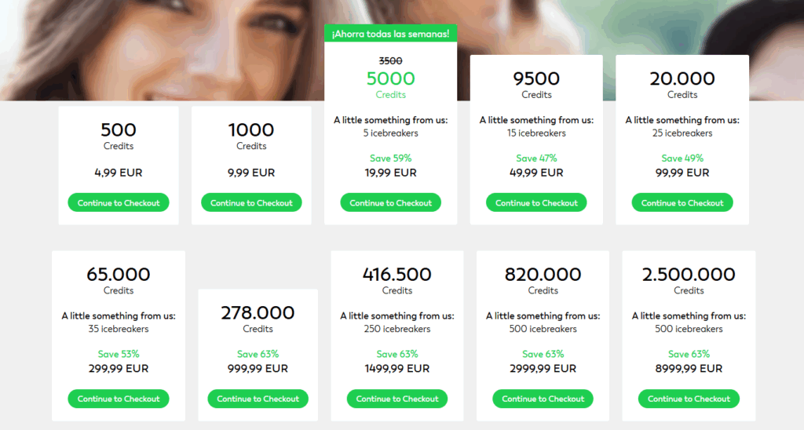Continue to Checkout for 2.500.000 credits
Image resolution: width=804 pixels, height=430 pixels.
coord(689,399)
